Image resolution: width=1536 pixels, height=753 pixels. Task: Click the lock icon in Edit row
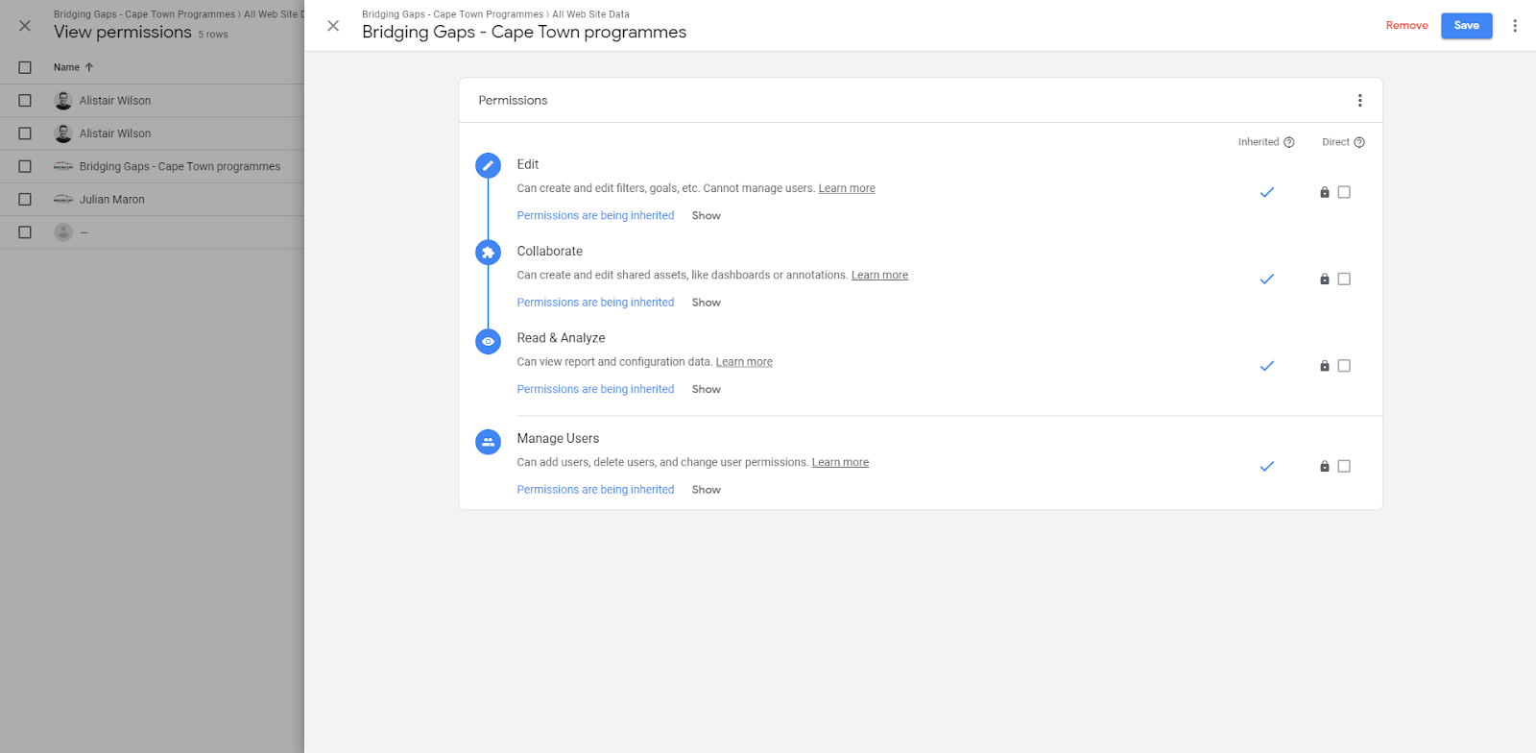coord(1325,192)
